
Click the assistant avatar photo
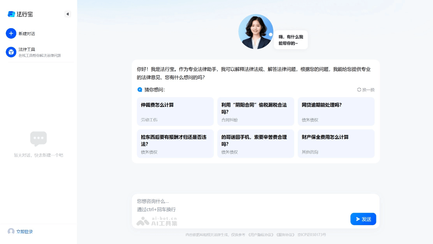pyautogui.click(x=256, y=31)
